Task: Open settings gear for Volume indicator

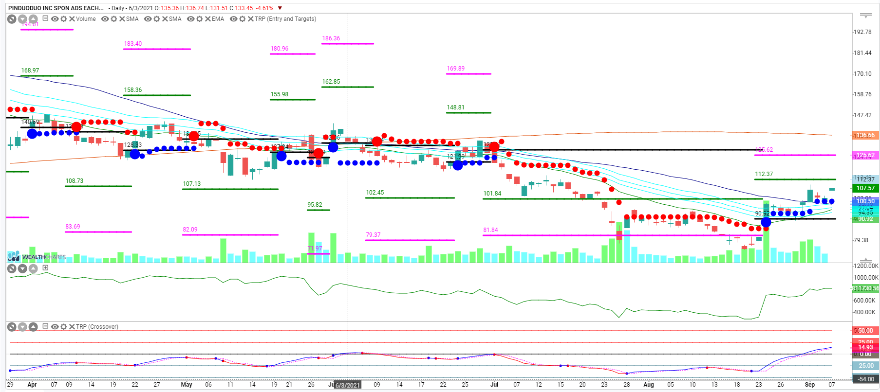Action: [64, 19]
